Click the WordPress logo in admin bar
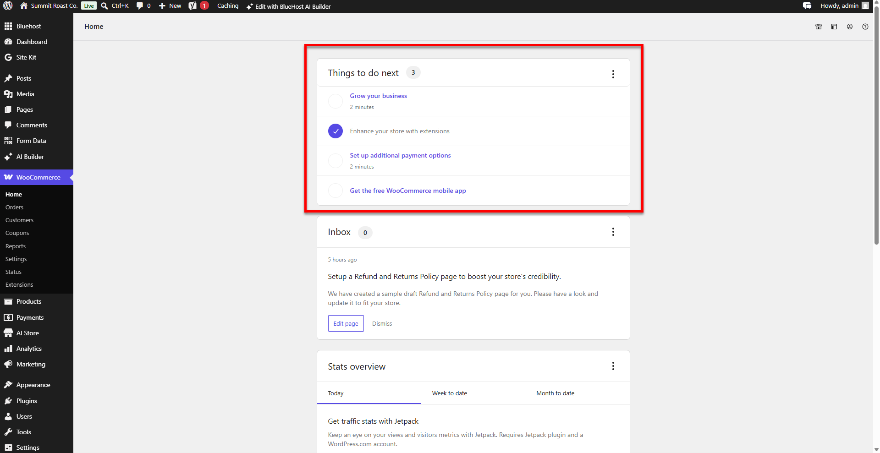The height and width of the screenshot is (453, 880). point(8,6)
